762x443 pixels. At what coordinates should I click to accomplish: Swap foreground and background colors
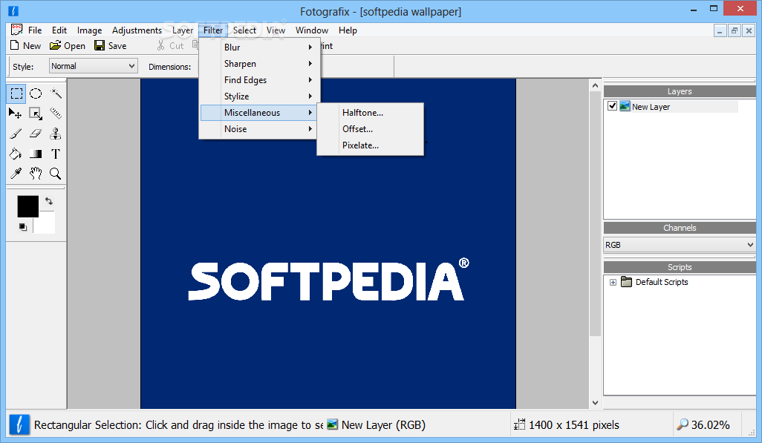[48, 200]
